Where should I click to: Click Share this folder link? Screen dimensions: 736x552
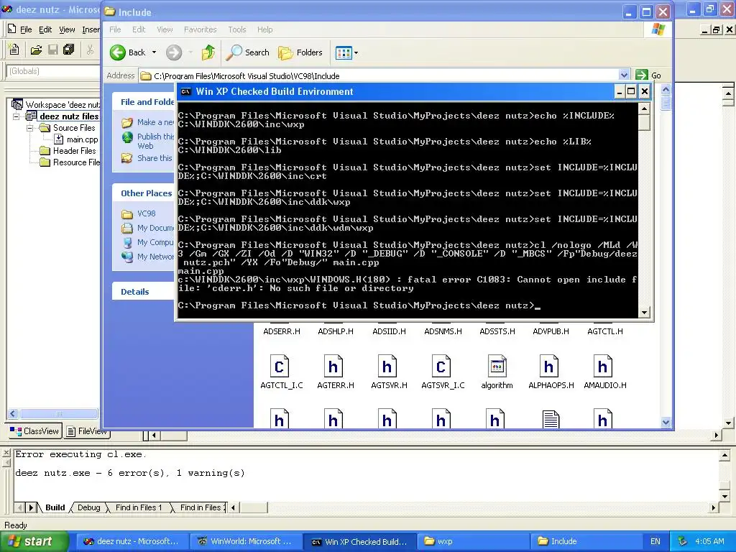click(155, 158)
